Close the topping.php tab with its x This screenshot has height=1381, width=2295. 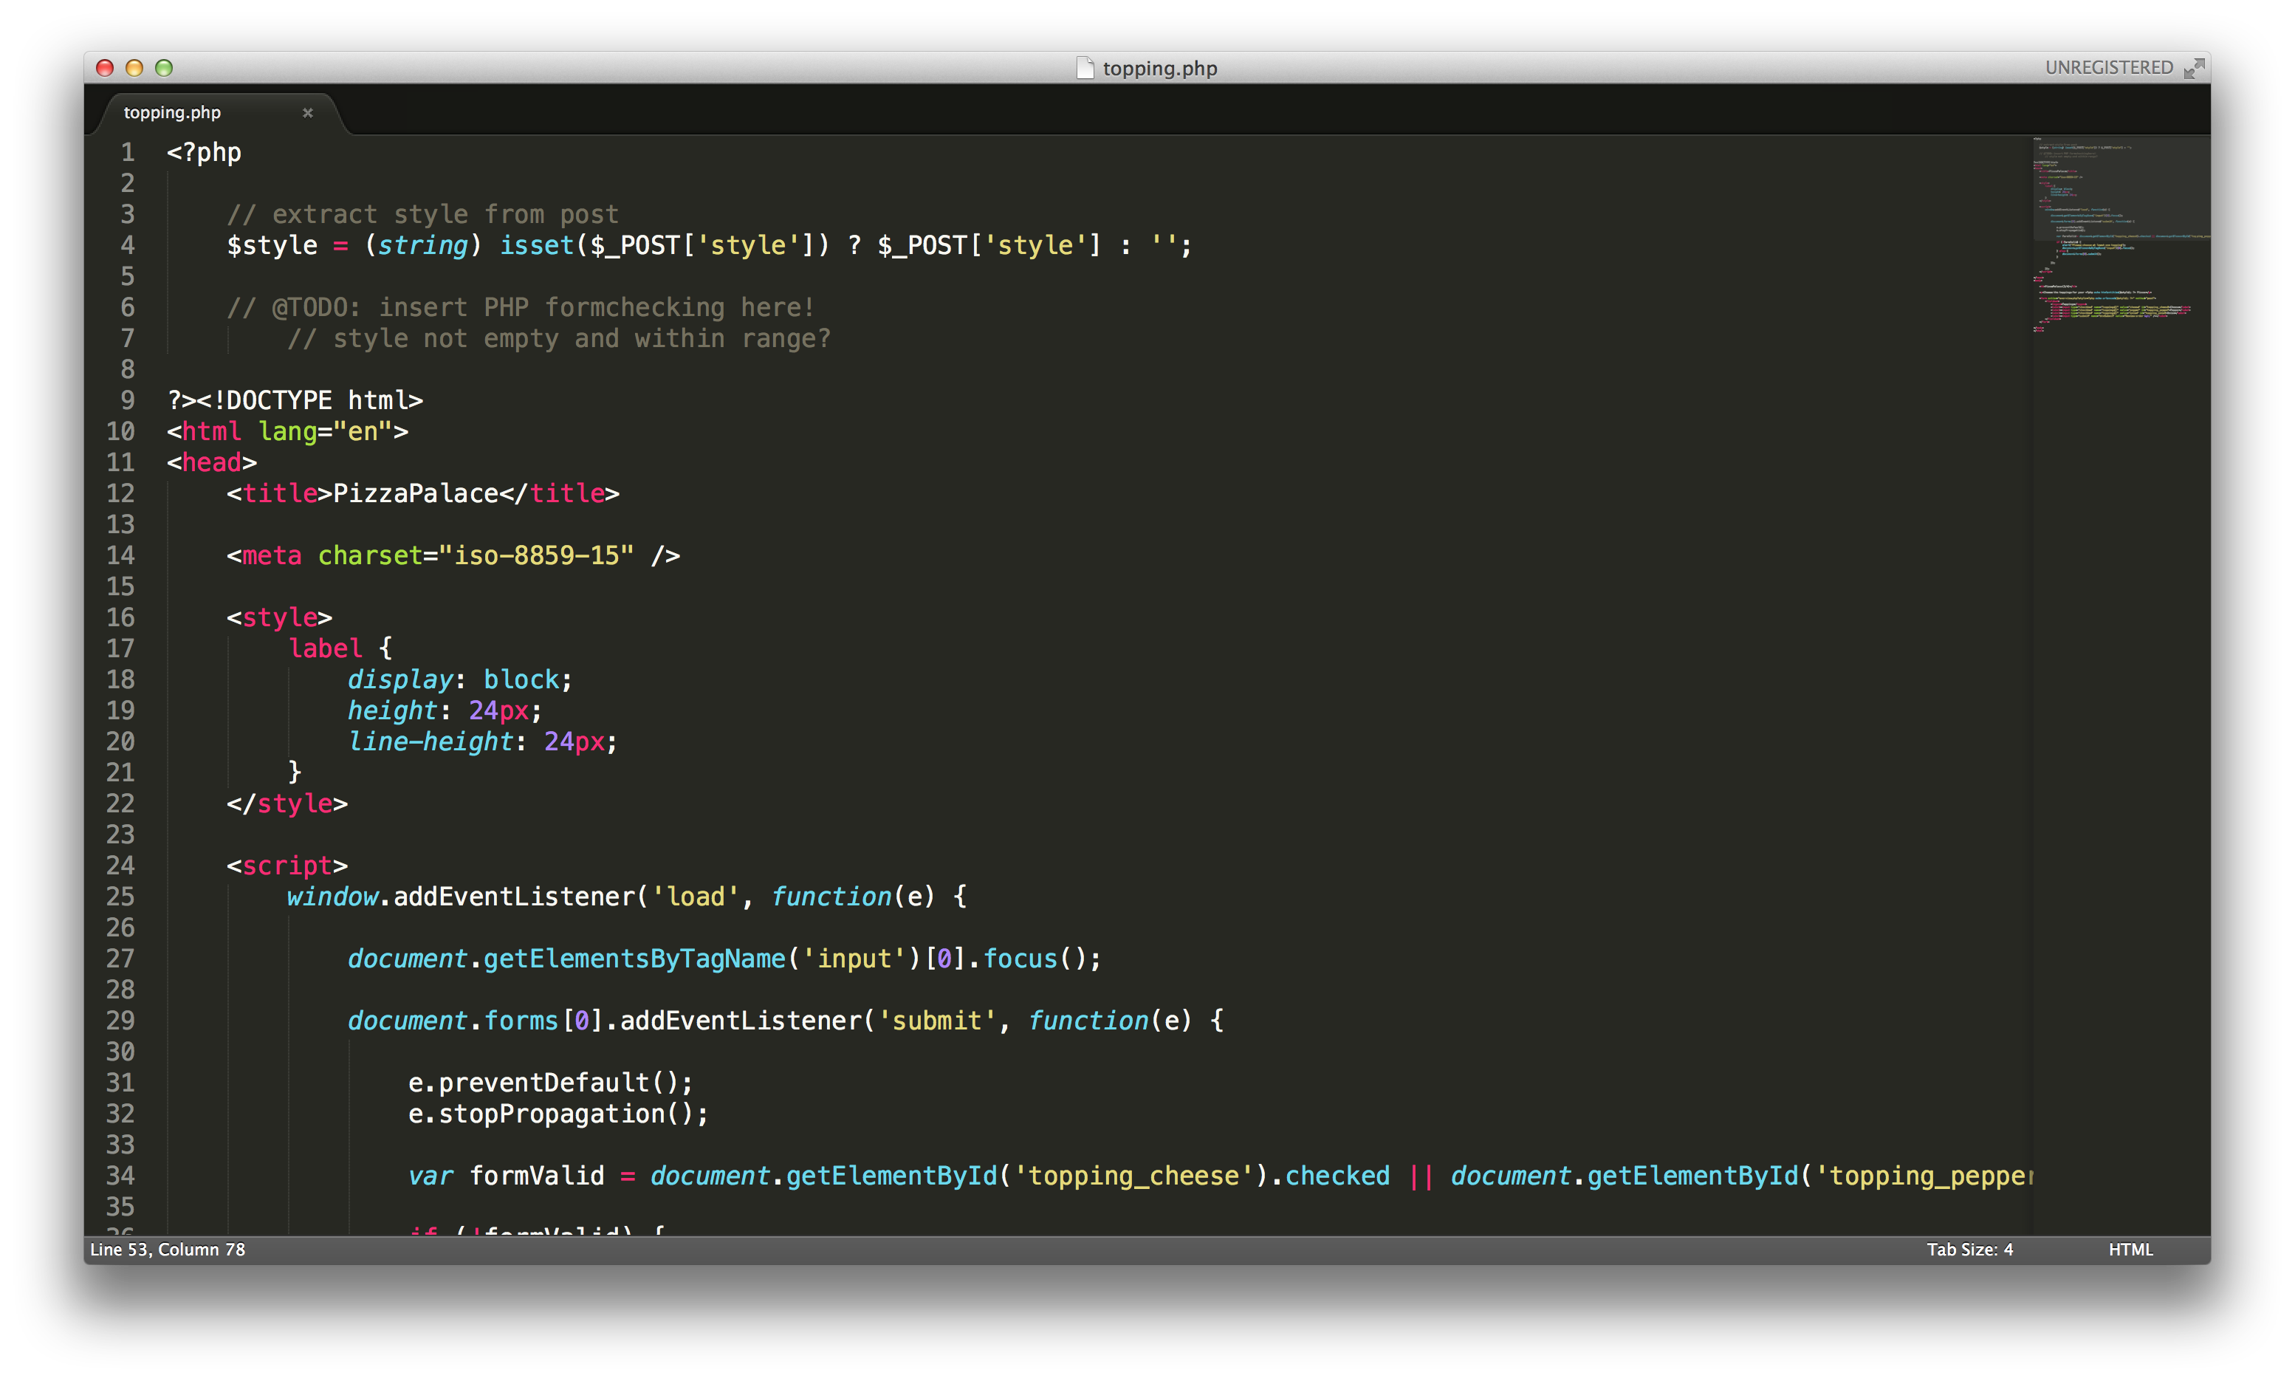[308, 112]
